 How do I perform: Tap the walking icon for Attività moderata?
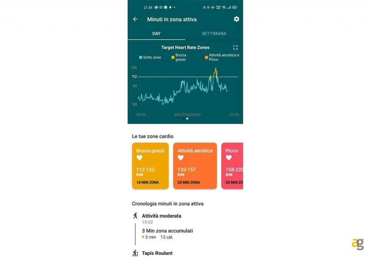pyautogui.click(x=135, y=216)
